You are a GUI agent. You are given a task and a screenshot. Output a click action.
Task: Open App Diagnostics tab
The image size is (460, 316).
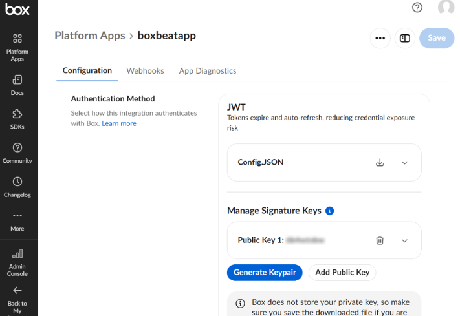click(x=208, y=71)
